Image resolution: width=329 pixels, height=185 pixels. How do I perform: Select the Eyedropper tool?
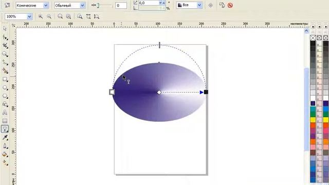coord(5,137)
